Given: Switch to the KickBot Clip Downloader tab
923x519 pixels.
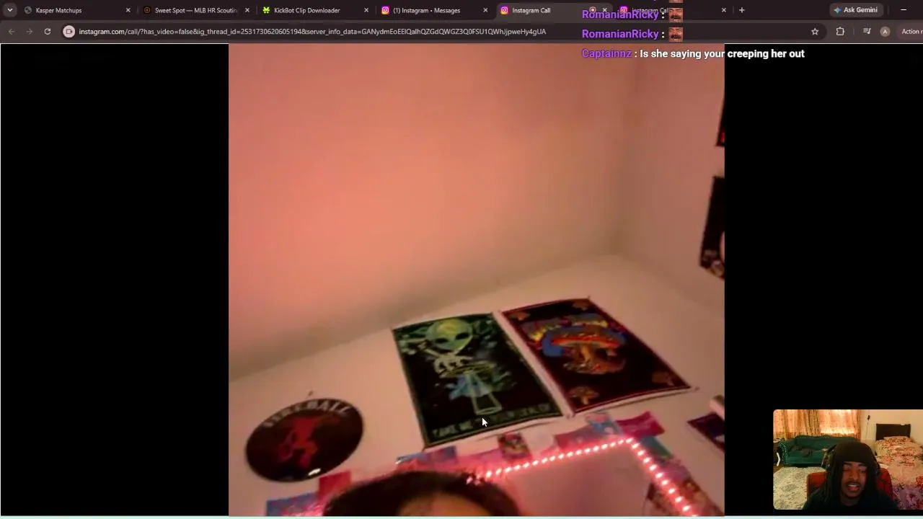Looking at the screenshot, I should tap(315, 10).
